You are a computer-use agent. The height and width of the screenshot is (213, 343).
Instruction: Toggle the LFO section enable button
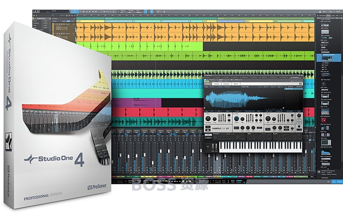coord(265,126)
